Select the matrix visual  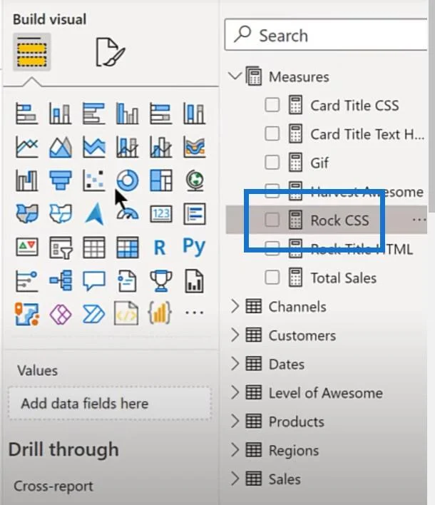(x=127, y=247)
